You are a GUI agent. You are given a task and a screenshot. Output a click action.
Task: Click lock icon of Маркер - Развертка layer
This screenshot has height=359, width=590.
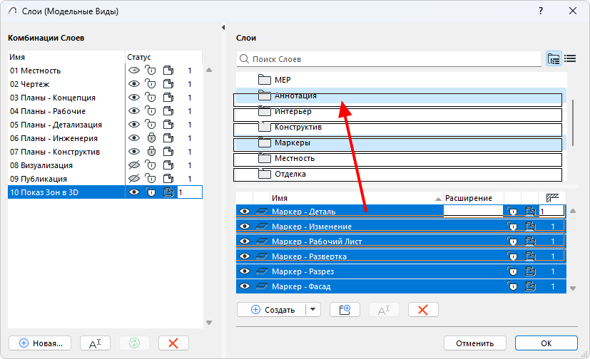click(x=512, y=256)
